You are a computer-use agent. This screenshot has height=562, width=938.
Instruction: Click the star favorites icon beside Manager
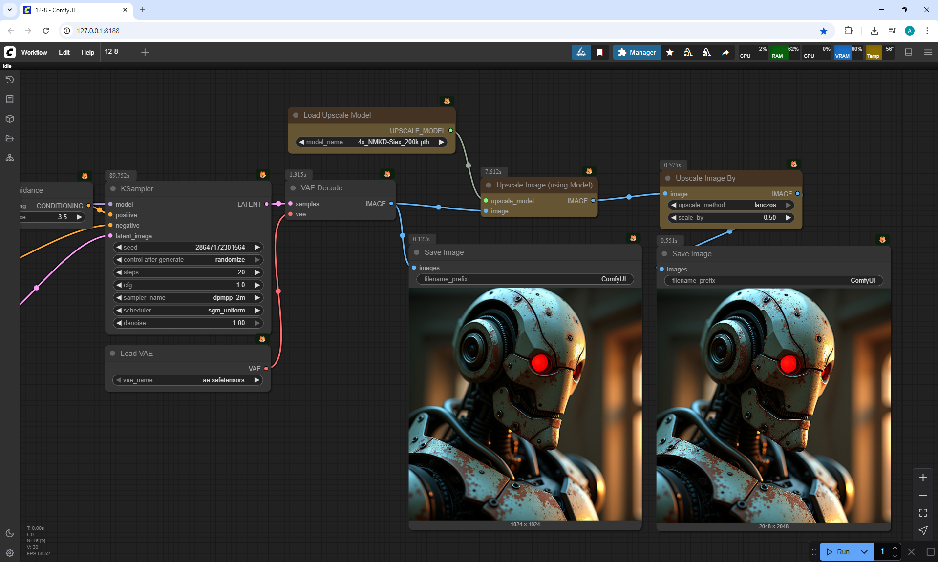click(x=670, y=52)
